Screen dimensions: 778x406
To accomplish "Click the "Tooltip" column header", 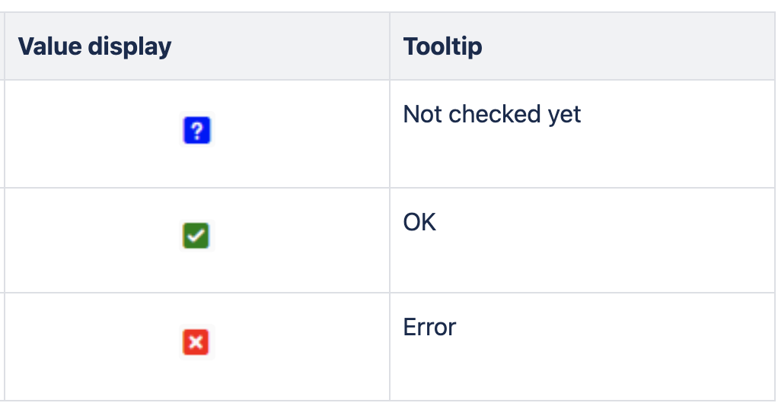I will 442,46.
